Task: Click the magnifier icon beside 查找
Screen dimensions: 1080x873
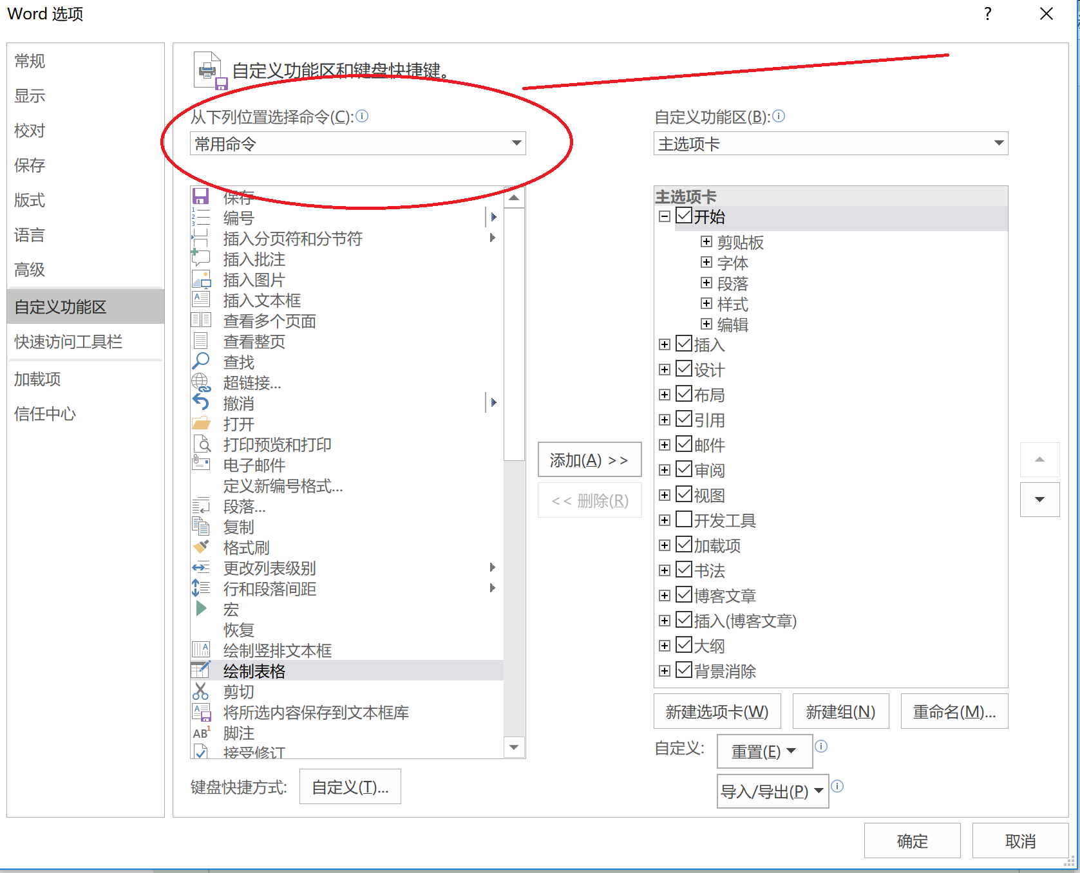Action: [201, 361]
